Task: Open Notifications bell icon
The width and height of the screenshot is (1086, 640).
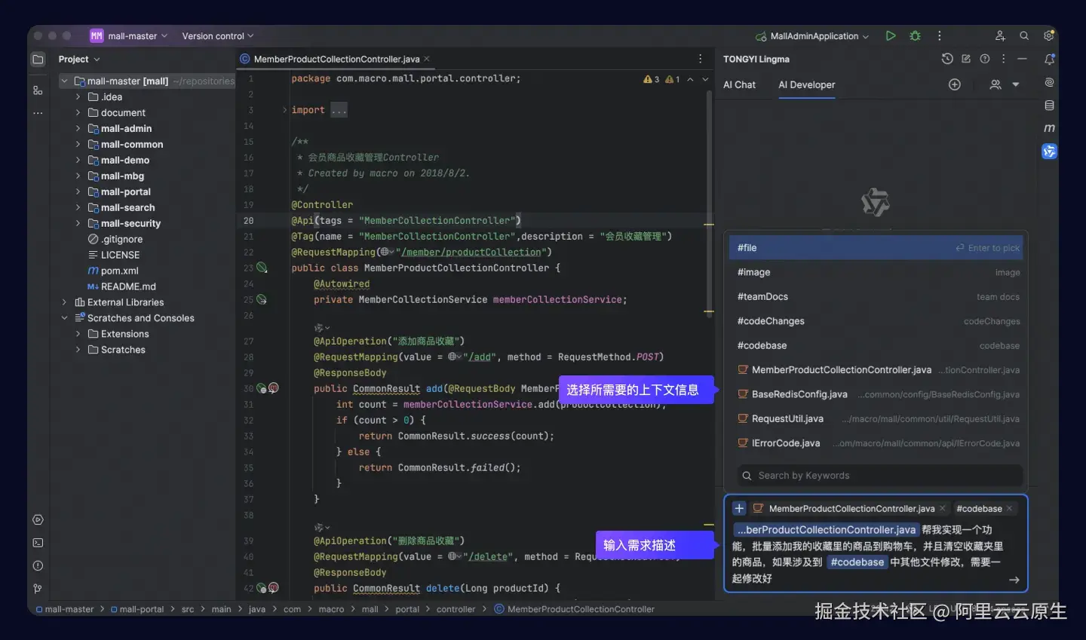Action: point(1049,59)
